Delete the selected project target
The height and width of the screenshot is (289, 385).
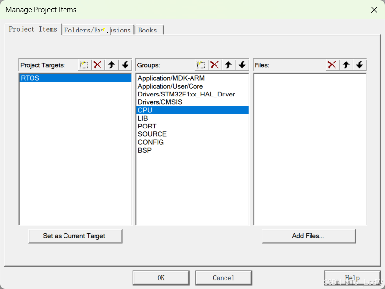97,65
